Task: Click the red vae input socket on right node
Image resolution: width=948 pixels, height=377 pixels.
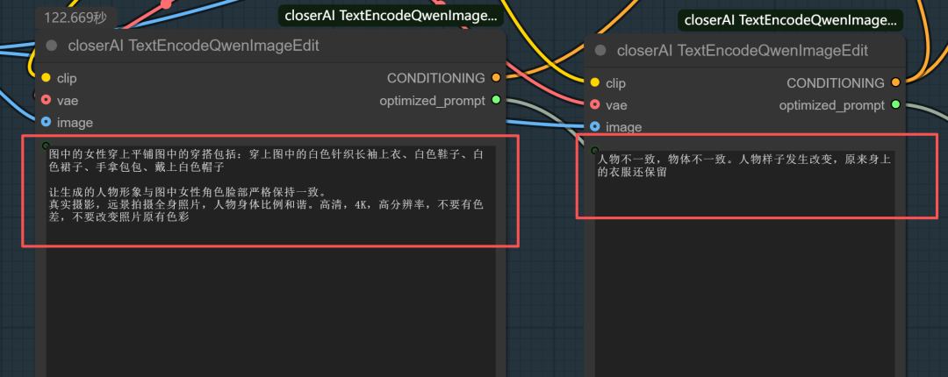Action: point(595,105)
